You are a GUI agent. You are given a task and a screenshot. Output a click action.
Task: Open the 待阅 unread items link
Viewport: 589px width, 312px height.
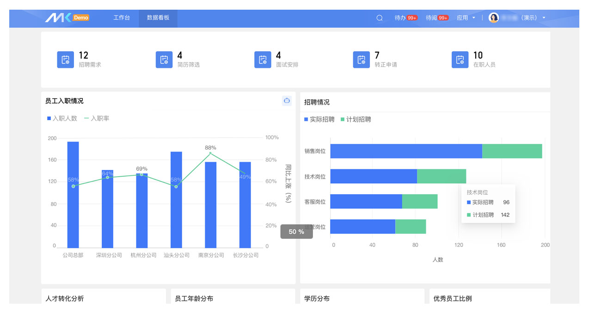(x=437, y=18)
